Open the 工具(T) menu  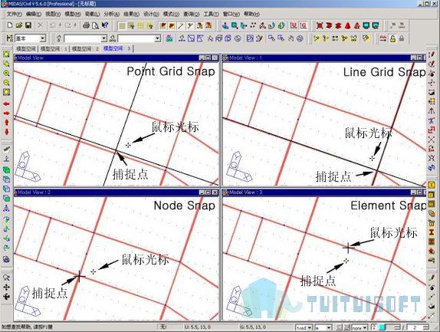tap(211, 14)
